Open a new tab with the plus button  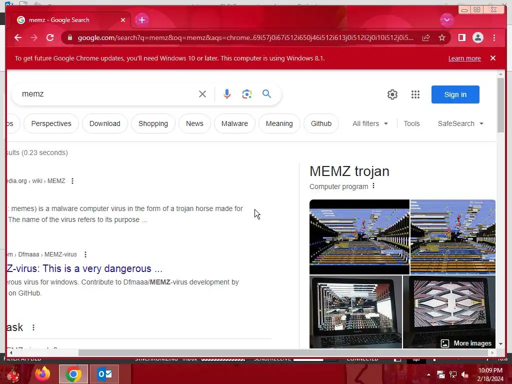point(141,20)
